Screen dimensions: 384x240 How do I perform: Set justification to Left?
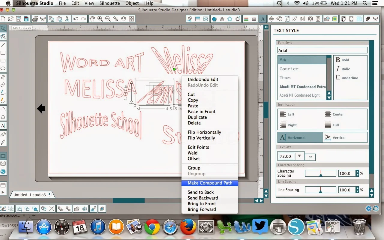coord(287,114)
